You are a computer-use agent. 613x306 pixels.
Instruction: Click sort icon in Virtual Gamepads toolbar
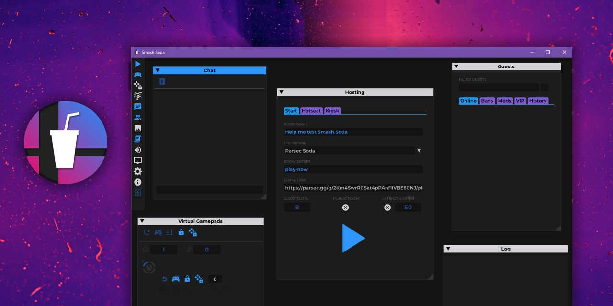point(170,232)
